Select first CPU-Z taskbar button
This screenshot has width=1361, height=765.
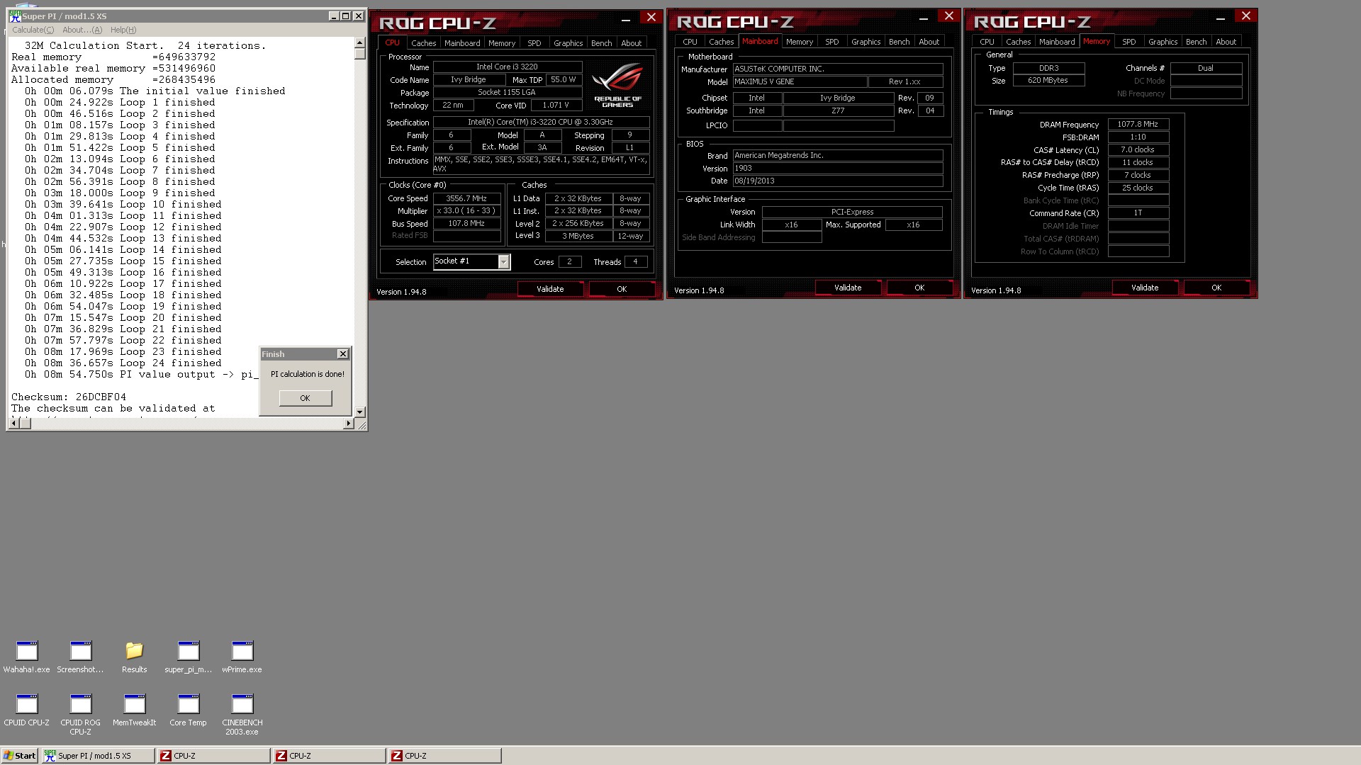(x=214, y=756)
